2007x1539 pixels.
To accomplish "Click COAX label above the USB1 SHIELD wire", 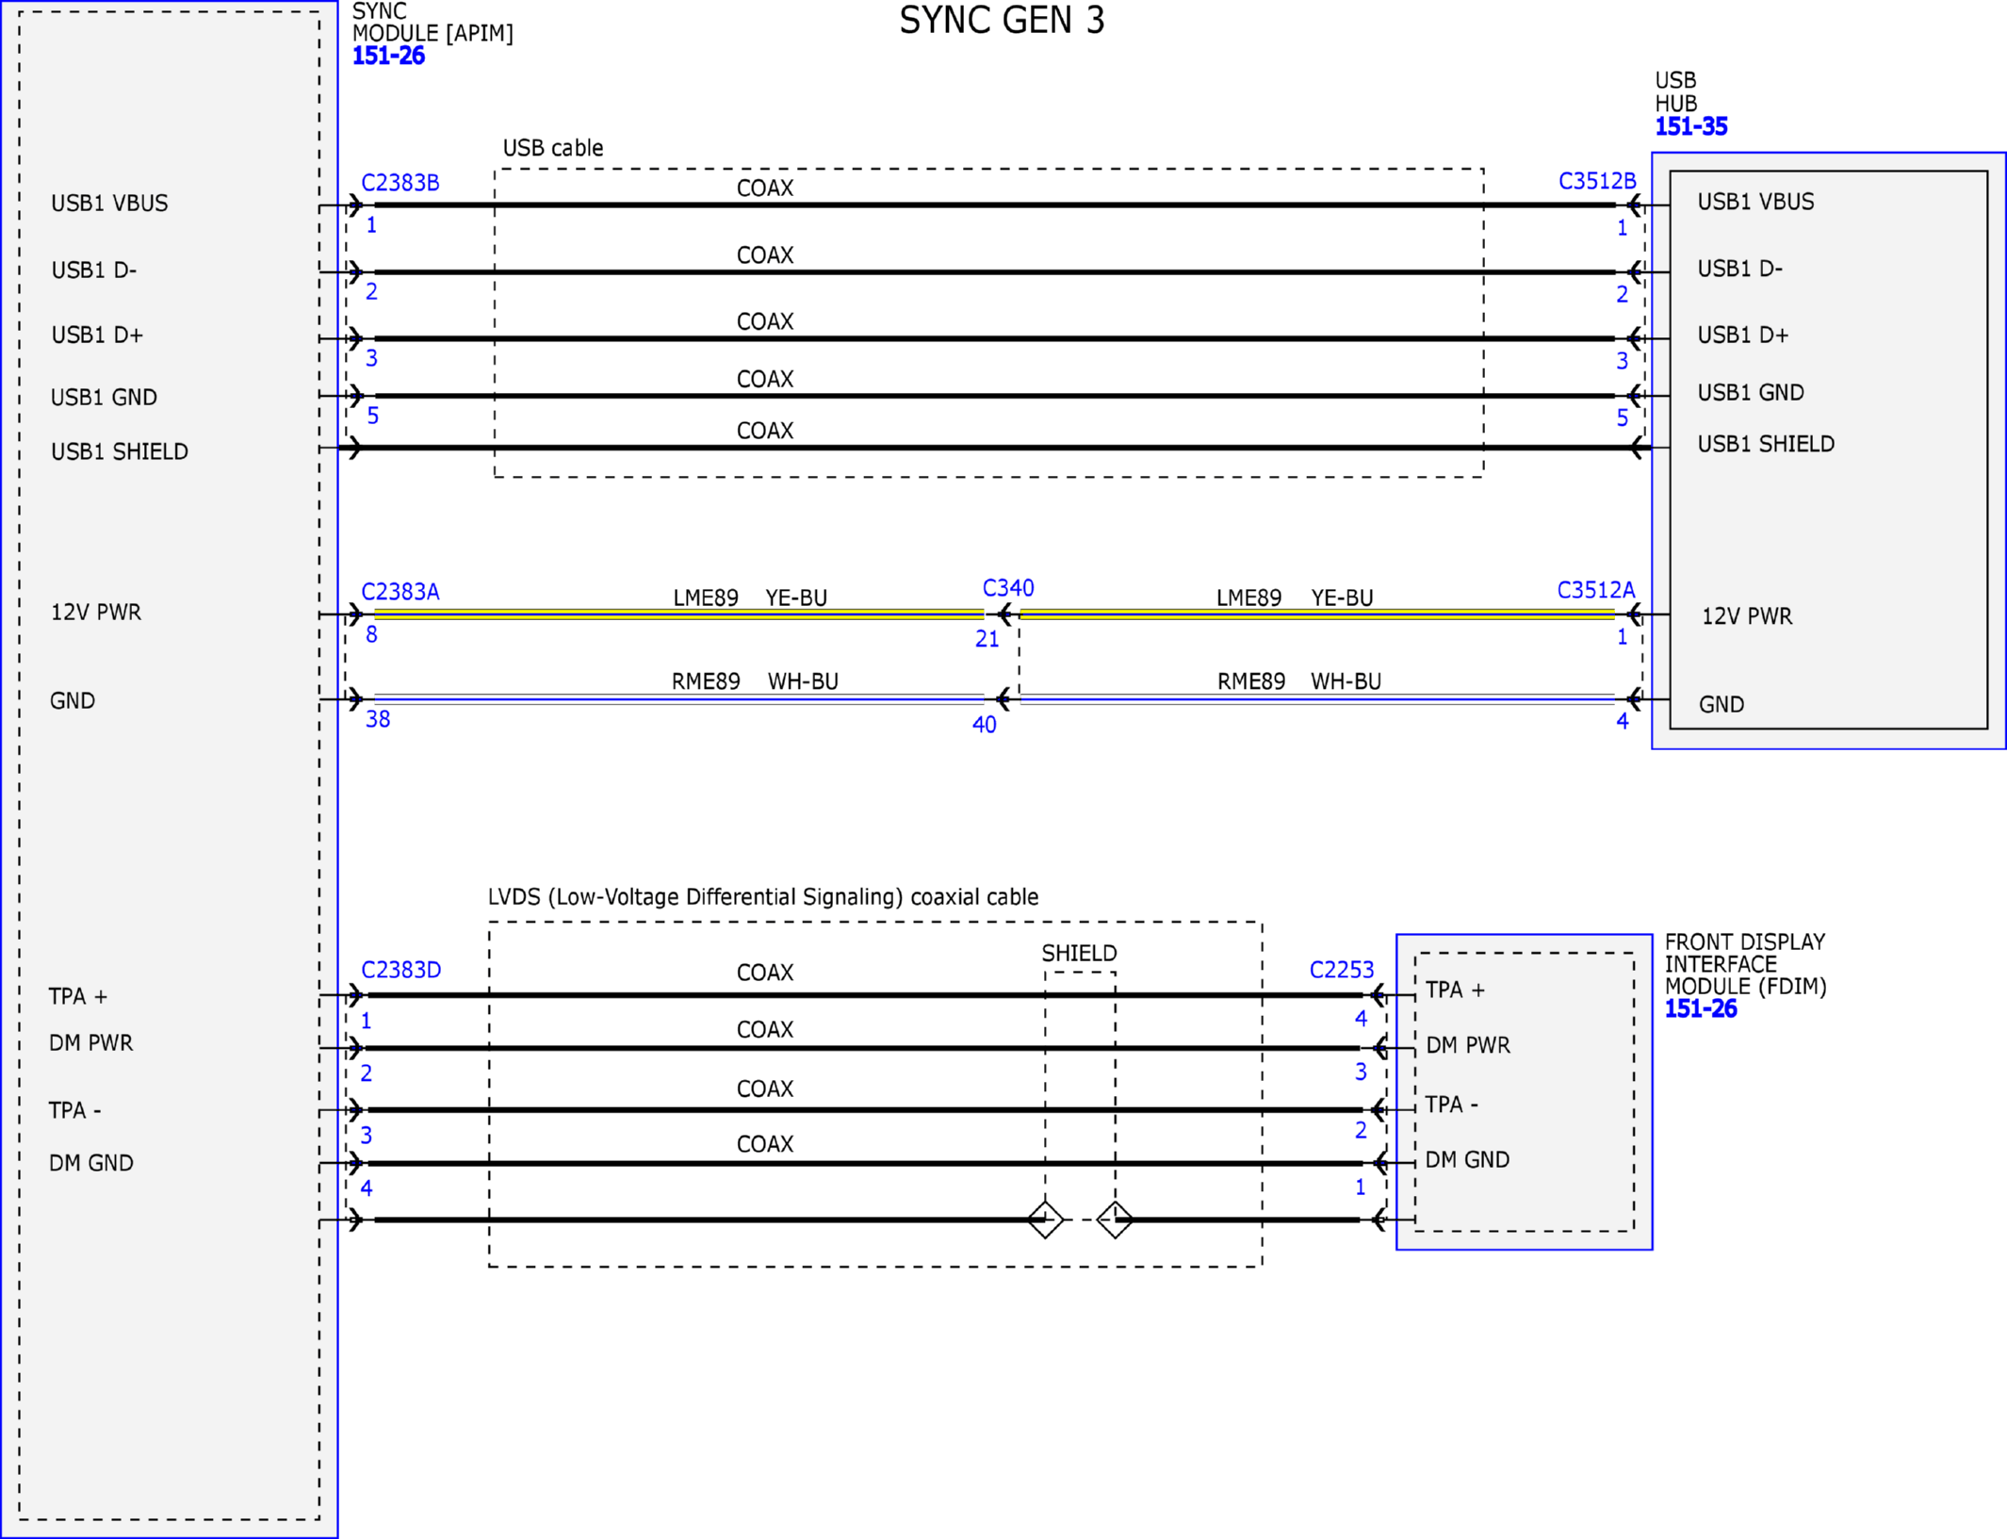I will 765,431.
